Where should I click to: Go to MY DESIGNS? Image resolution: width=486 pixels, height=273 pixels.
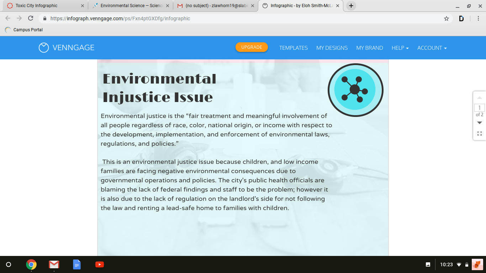332,48
